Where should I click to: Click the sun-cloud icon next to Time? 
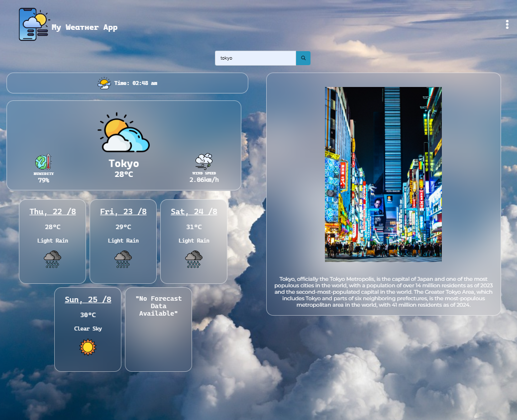point(104,83)
